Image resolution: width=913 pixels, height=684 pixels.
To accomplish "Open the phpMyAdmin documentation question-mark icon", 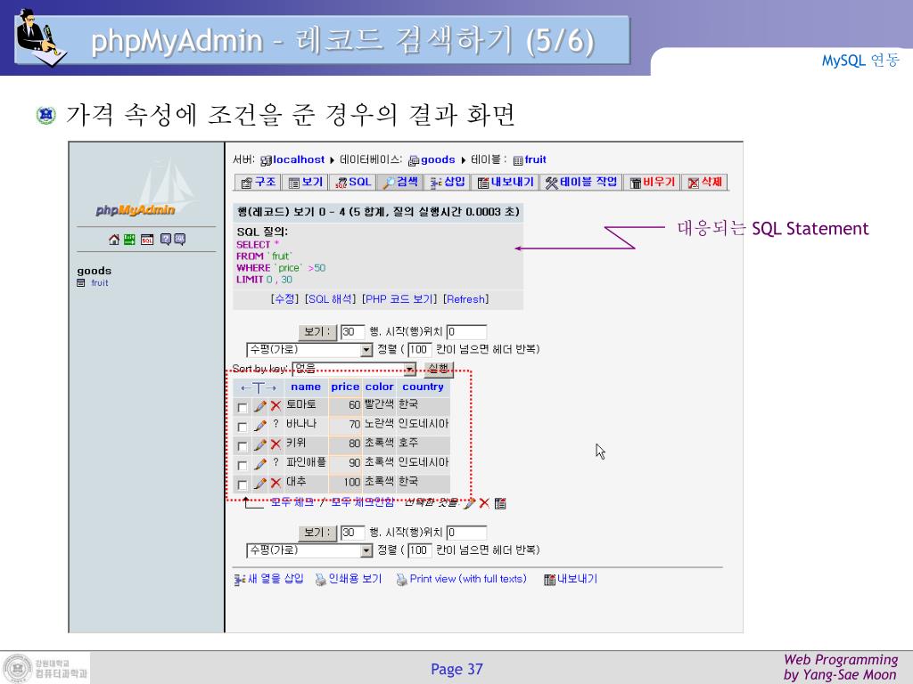I will point(165,239).
